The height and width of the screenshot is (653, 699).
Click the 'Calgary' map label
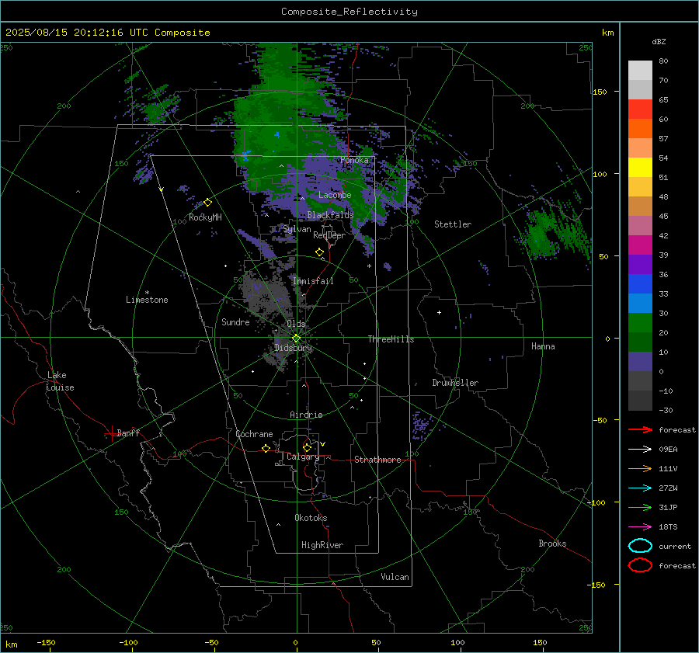303,457
